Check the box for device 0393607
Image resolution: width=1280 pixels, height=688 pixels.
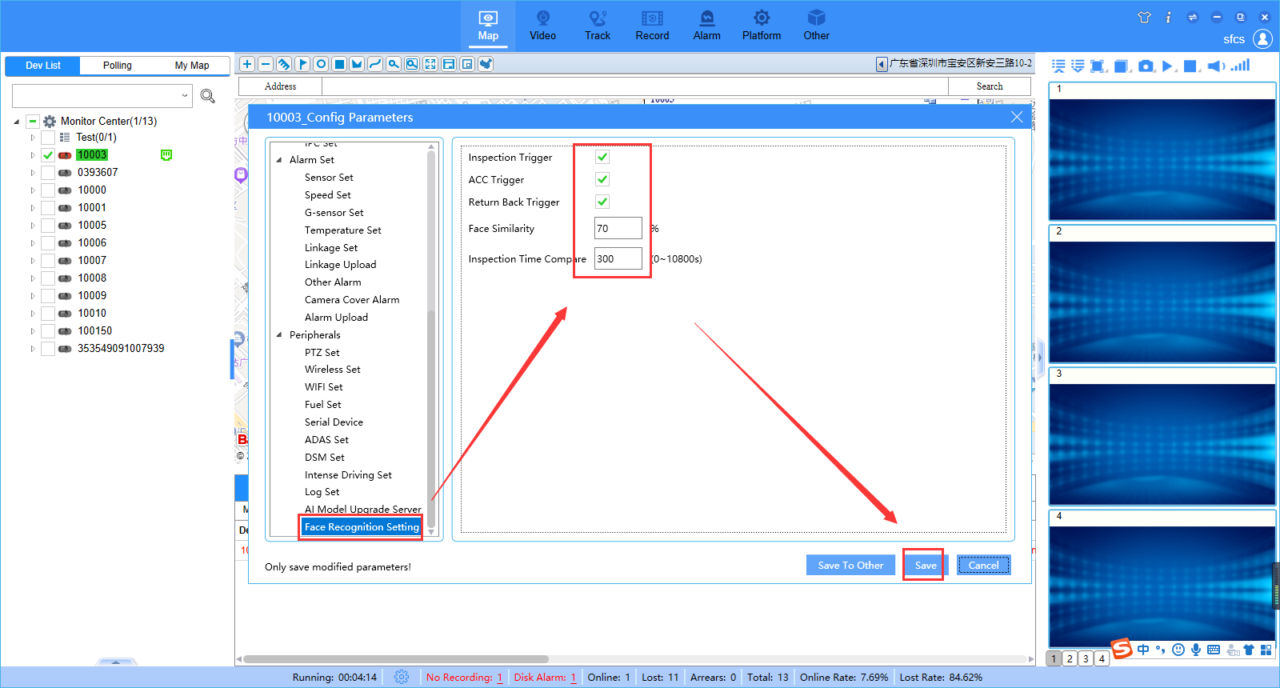click(48, 173)
